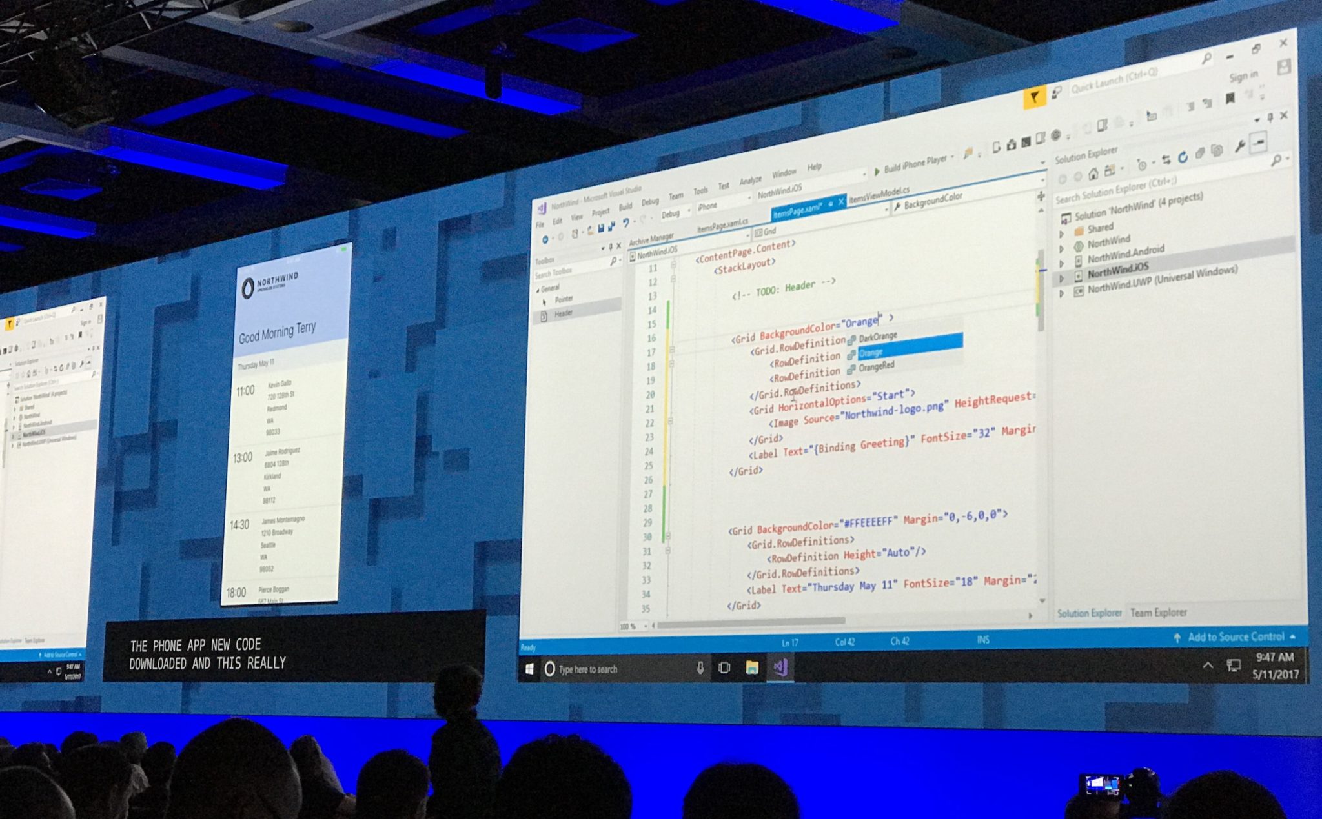Click the Show All Files icon
The width and height of the screenshot is (1322, 819).
click(1217, 151)
